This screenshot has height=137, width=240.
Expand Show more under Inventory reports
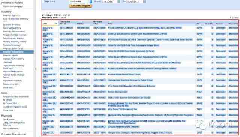(8, 87)
